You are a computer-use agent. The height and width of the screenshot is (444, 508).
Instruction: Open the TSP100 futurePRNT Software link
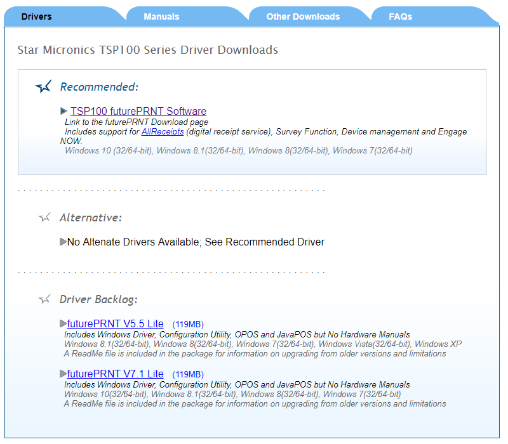(x=138, y=111)
